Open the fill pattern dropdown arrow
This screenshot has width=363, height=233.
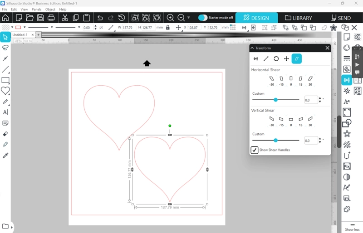pos(12,28)
